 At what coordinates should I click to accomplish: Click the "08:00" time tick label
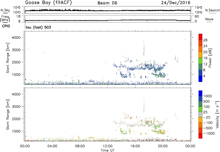80,146
